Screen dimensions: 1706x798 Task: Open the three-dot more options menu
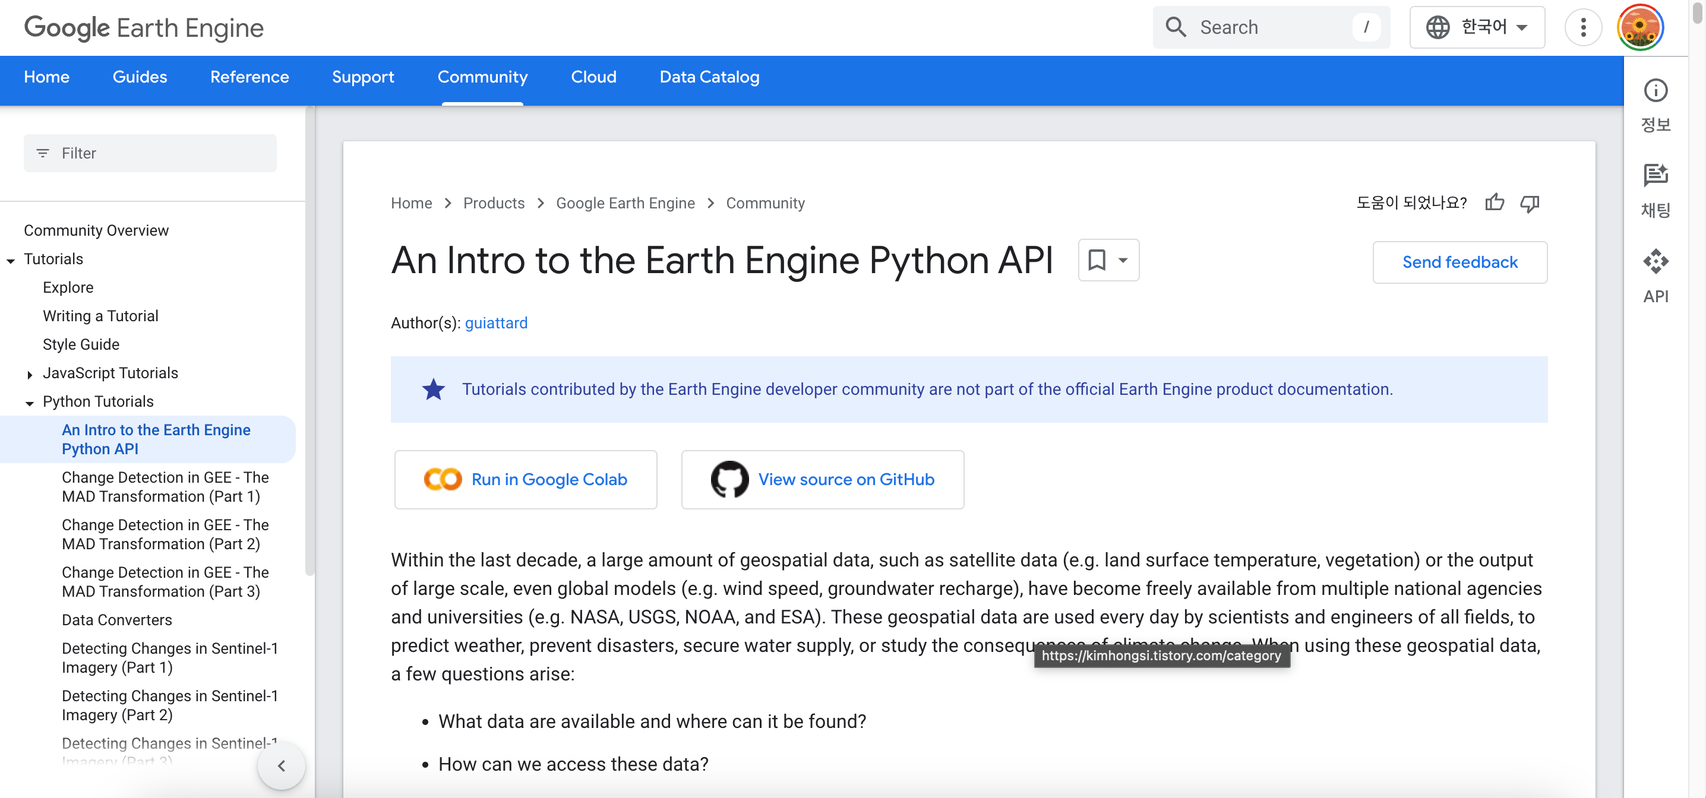tap(1583, 27)
